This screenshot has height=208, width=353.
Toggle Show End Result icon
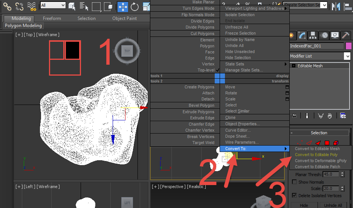[307, 116]
